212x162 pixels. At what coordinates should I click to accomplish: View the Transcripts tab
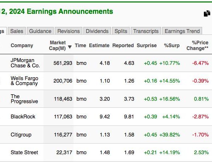pos(146,31)
